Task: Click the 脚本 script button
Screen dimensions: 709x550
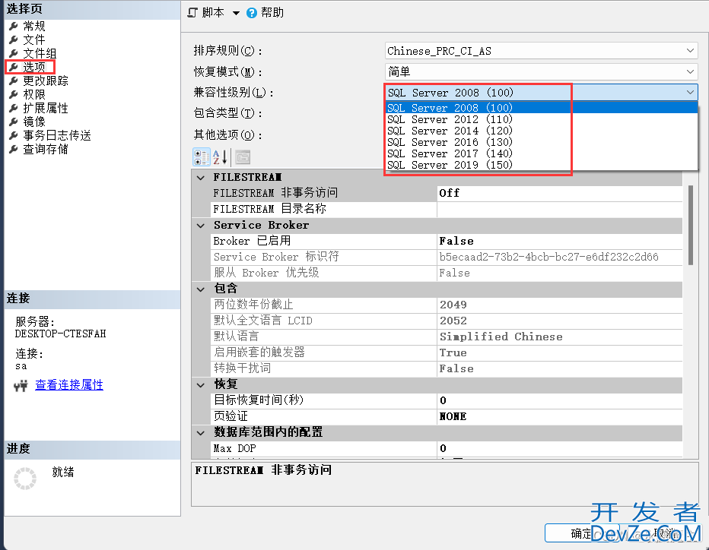Action: click(205, 13)
